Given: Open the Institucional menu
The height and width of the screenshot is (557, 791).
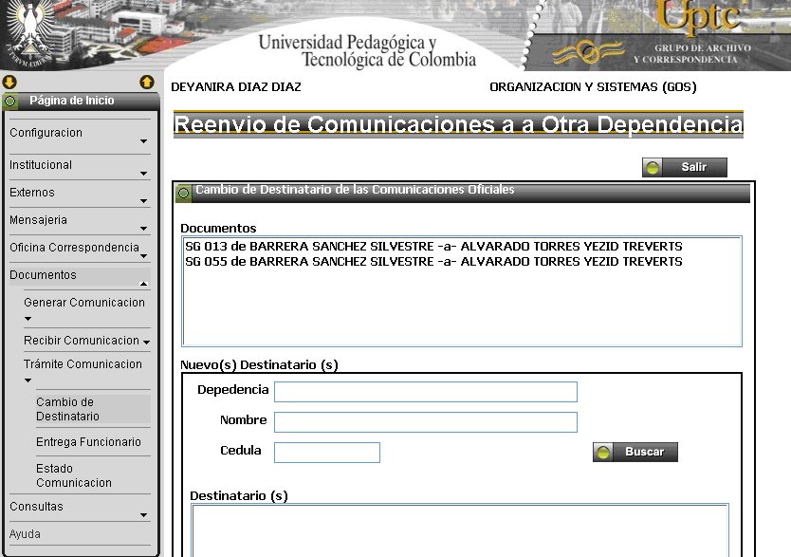Looking at the screenshot, I should [41, 165].
